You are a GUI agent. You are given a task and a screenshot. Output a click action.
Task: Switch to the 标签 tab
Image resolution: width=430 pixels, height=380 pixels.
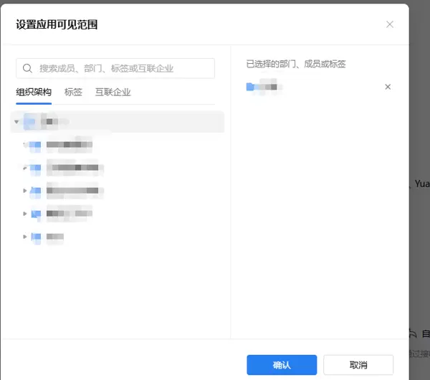click(x=73, y=92)
